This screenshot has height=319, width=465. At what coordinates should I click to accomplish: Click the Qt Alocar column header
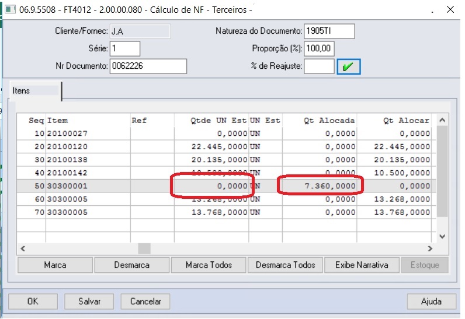click(394, 121)
